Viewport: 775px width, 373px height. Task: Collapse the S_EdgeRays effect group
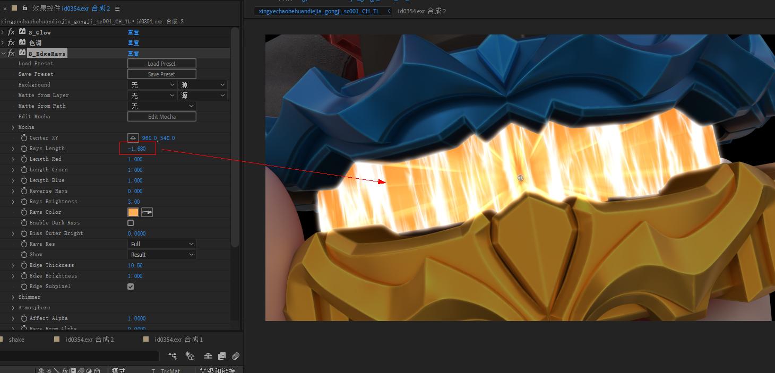click(3, 54)
